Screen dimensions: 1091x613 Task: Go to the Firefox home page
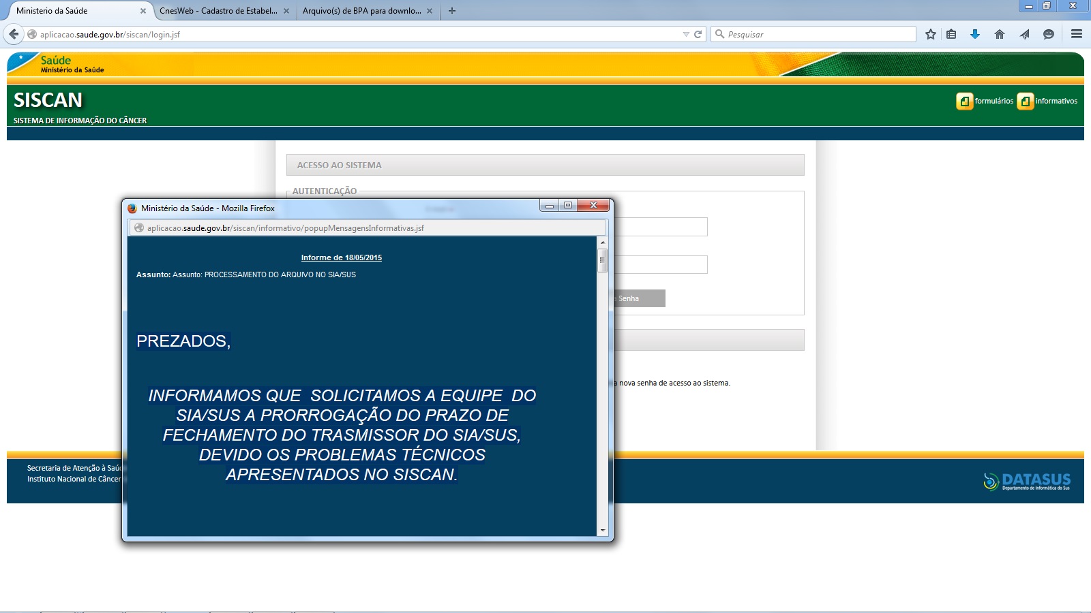(1000, 33)
